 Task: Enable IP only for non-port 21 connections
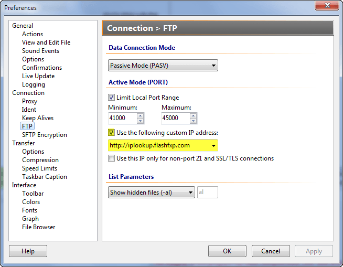click(112, 158)
